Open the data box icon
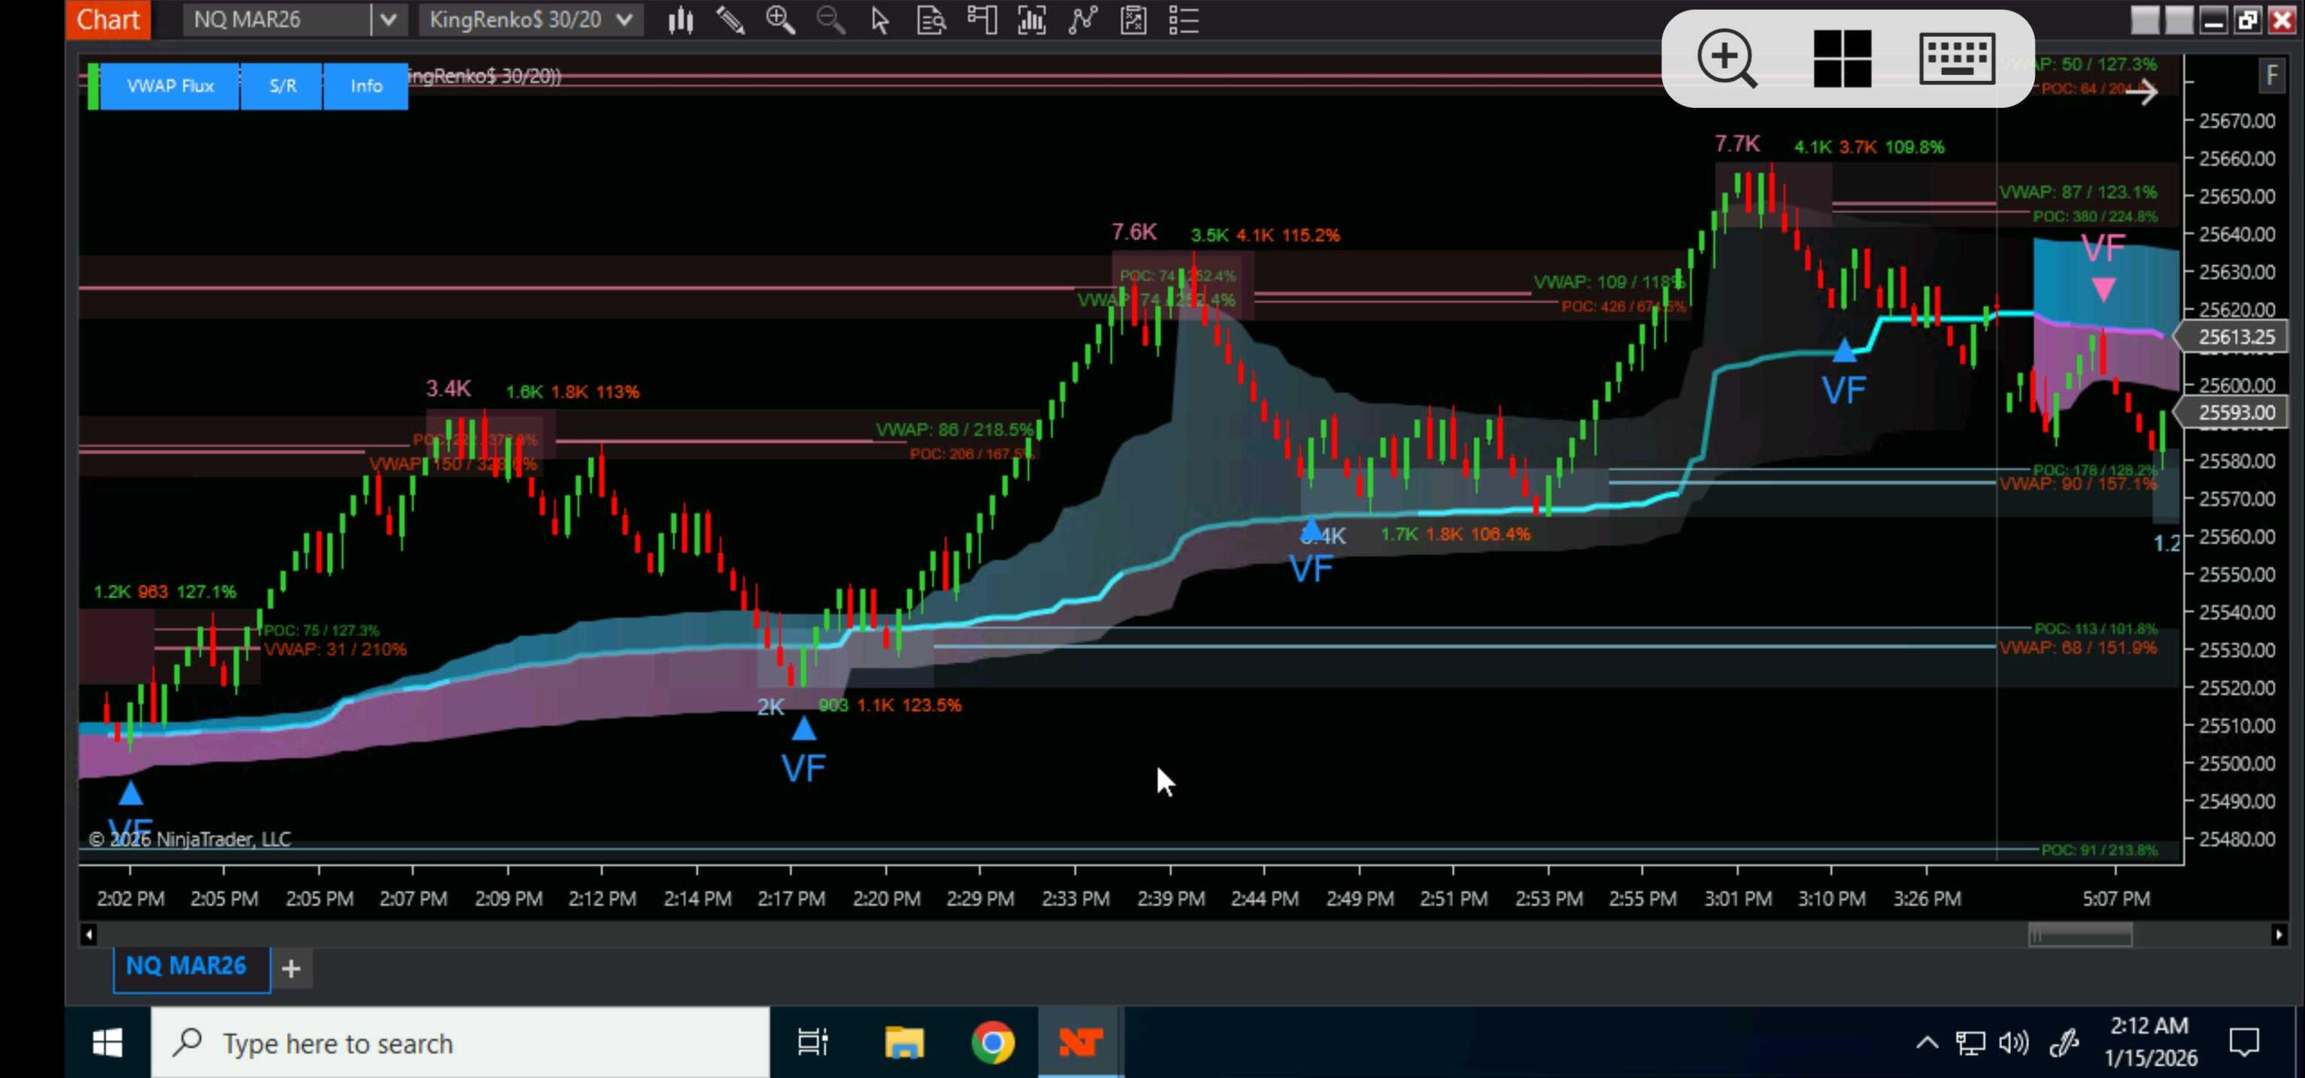The image size is (2305, 1078). (x=931, y=20)
